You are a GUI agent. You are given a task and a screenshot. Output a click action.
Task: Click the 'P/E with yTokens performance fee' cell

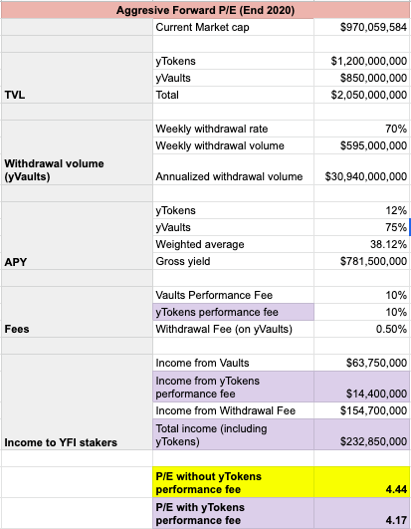[233, 513]
